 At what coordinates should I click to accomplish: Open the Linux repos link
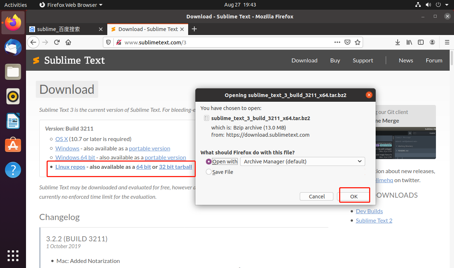(70, 167)
